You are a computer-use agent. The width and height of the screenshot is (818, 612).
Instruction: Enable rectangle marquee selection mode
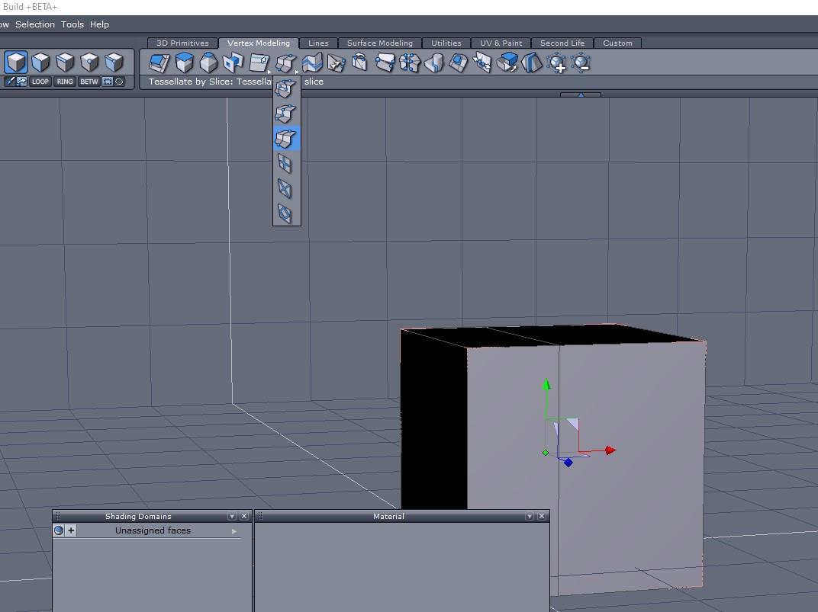click(108, 82)
